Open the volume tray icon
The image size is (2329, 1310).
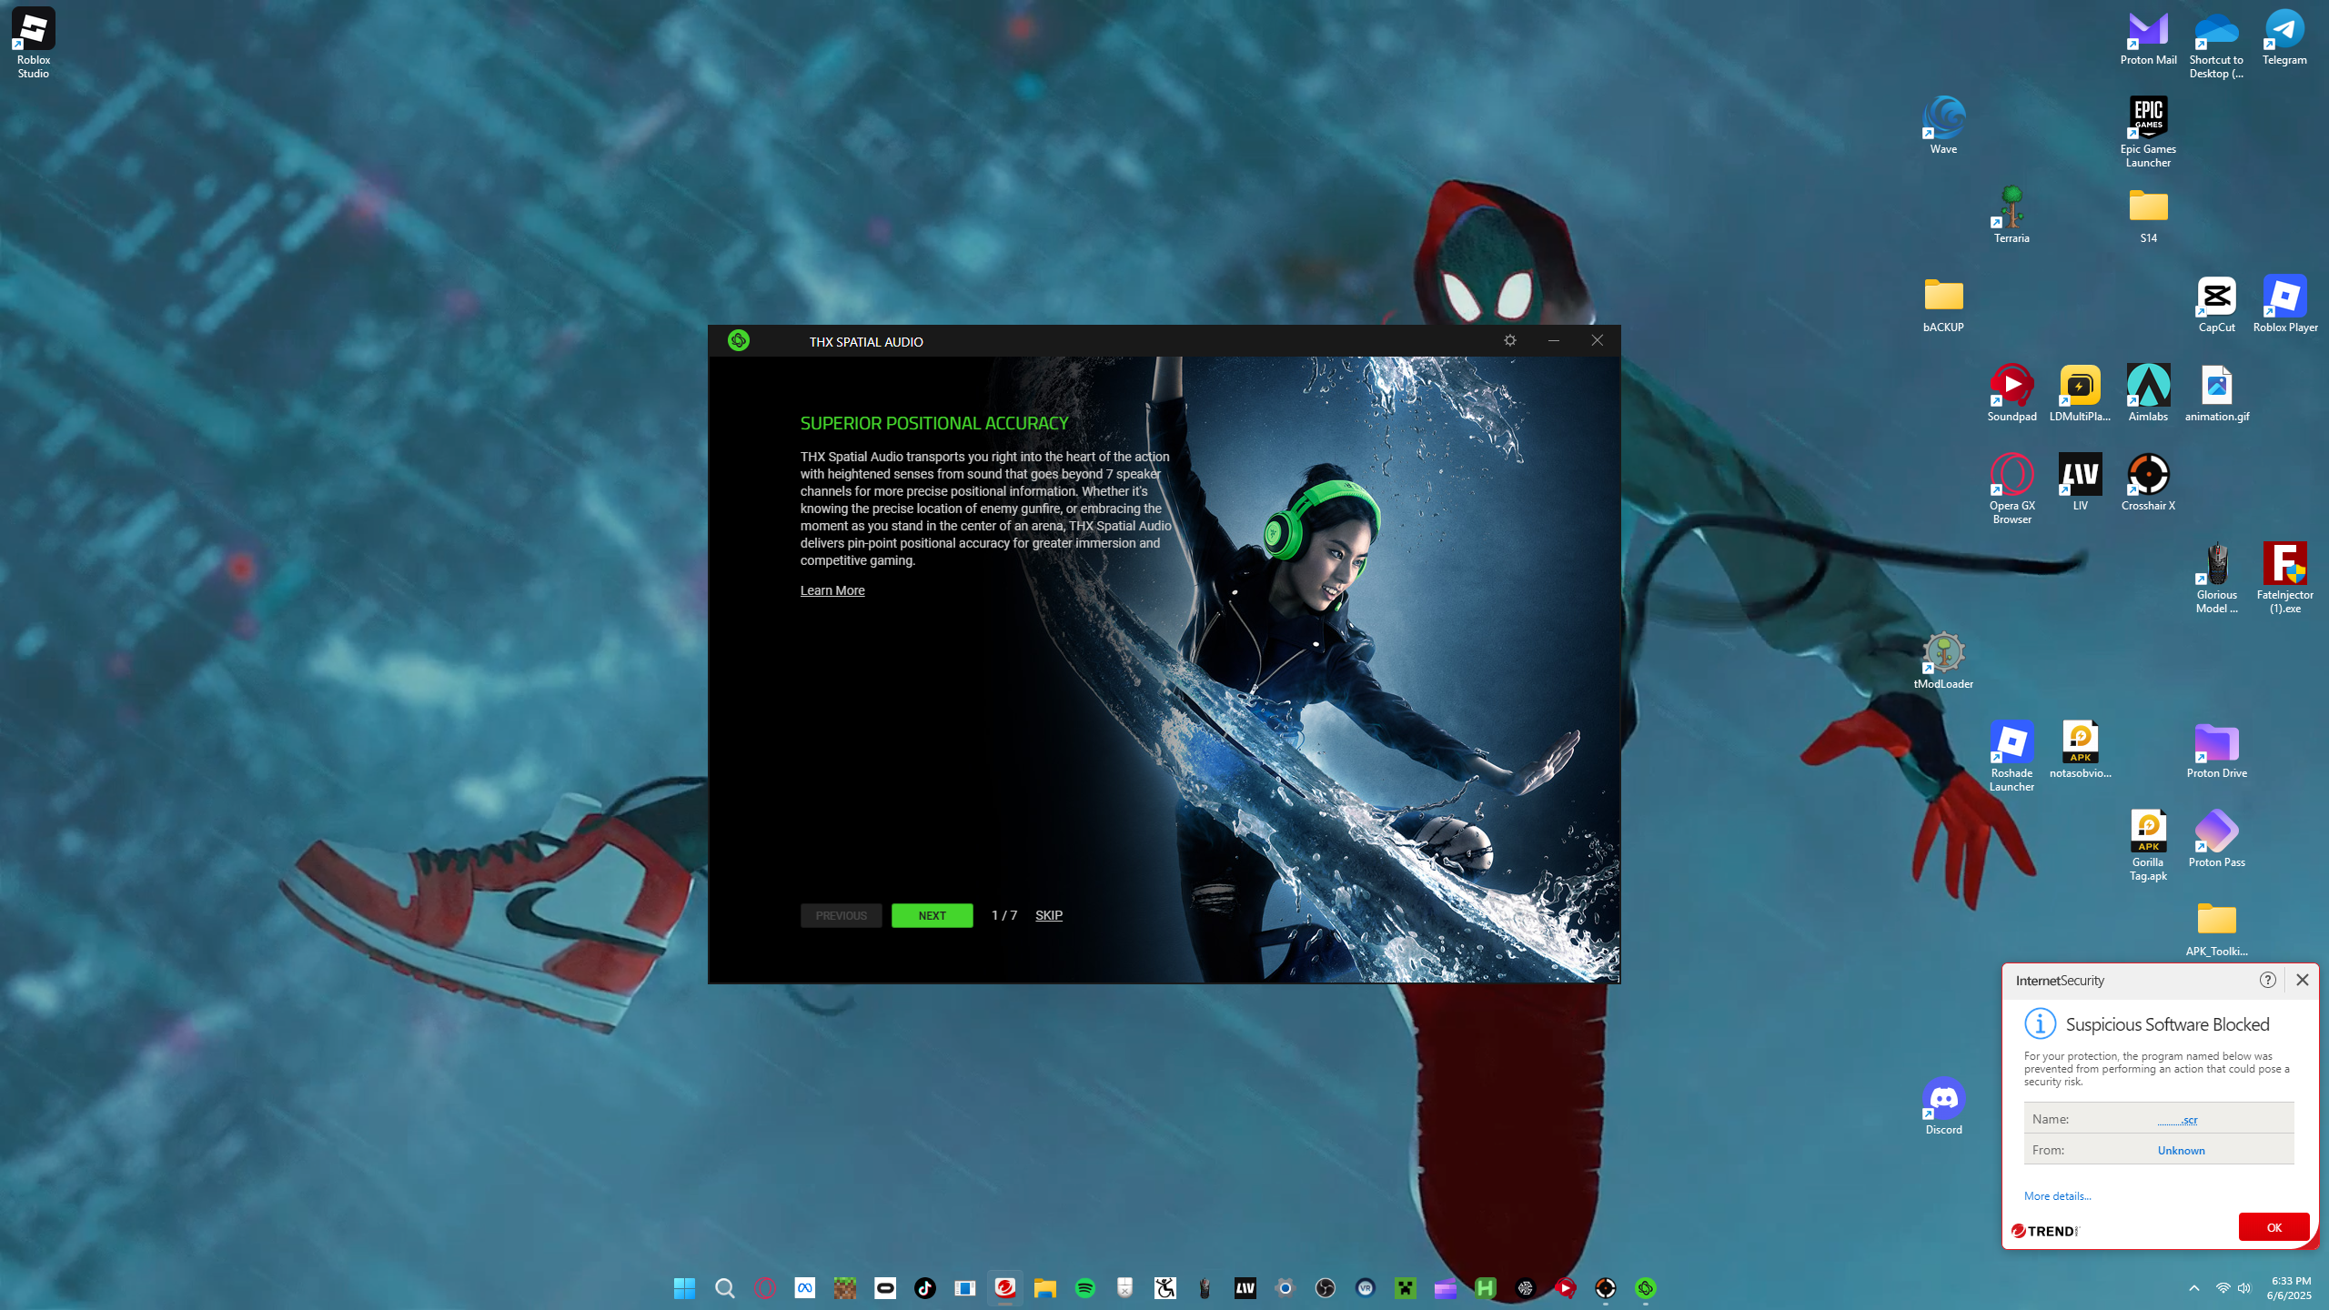[x=2244, y=1288]
